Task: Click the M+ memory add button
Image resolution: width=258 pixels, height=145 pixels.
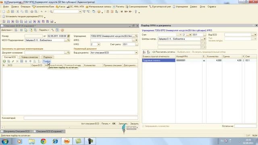Action: [x=126, y=12]
